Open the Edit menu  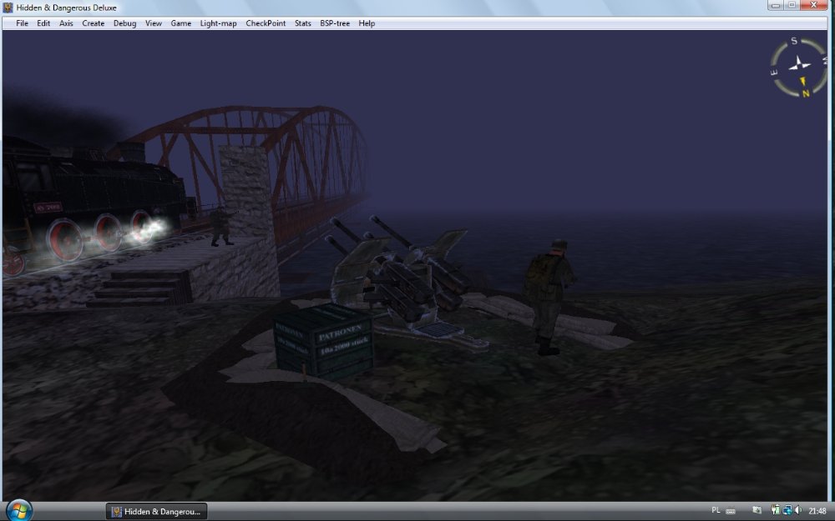coord(43,23)
